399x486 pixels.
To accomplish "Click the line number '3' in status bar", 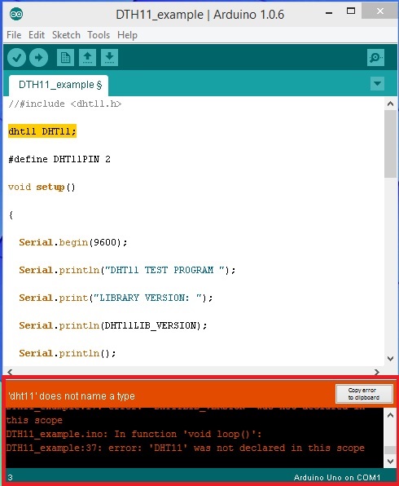I will 11,477.
